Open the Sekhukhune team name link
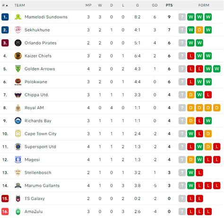The image size is (224, 218). [37, 30]
